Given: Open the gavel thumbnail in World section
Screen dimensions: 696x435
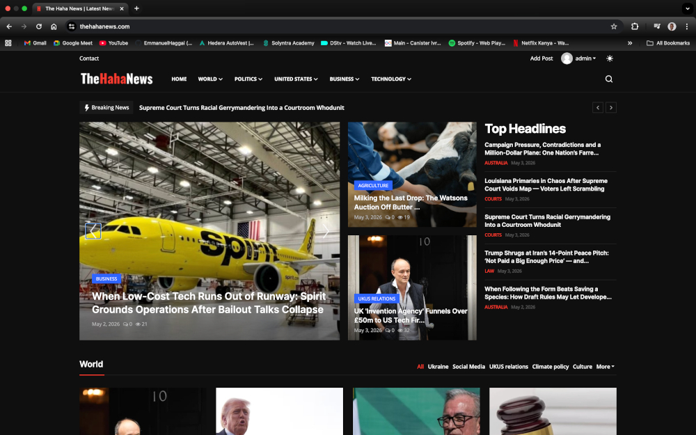Looking at the screenshot, I should 553,411.
